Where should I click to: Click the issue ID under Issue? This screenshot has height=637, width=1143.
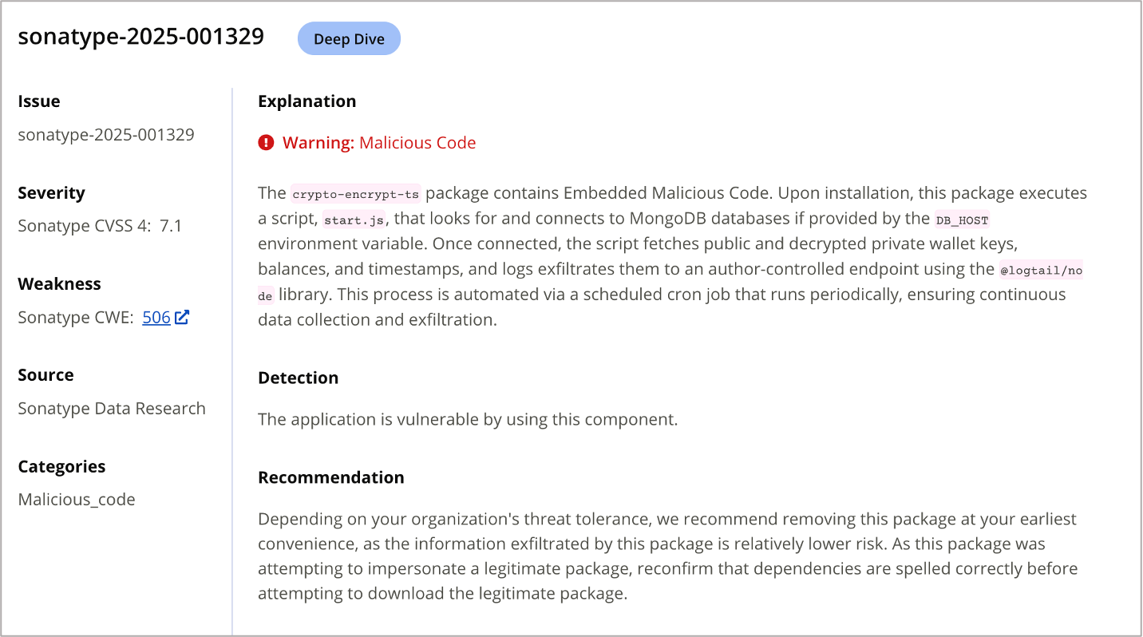106,135
